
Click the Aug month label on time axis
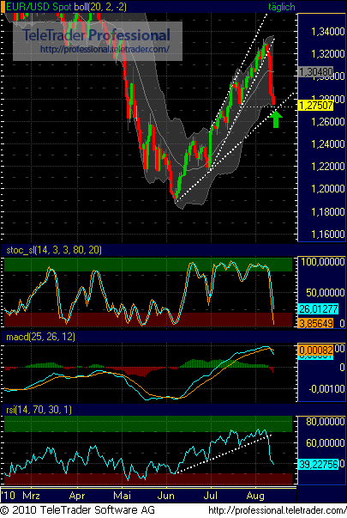click(x=255, y=496)
